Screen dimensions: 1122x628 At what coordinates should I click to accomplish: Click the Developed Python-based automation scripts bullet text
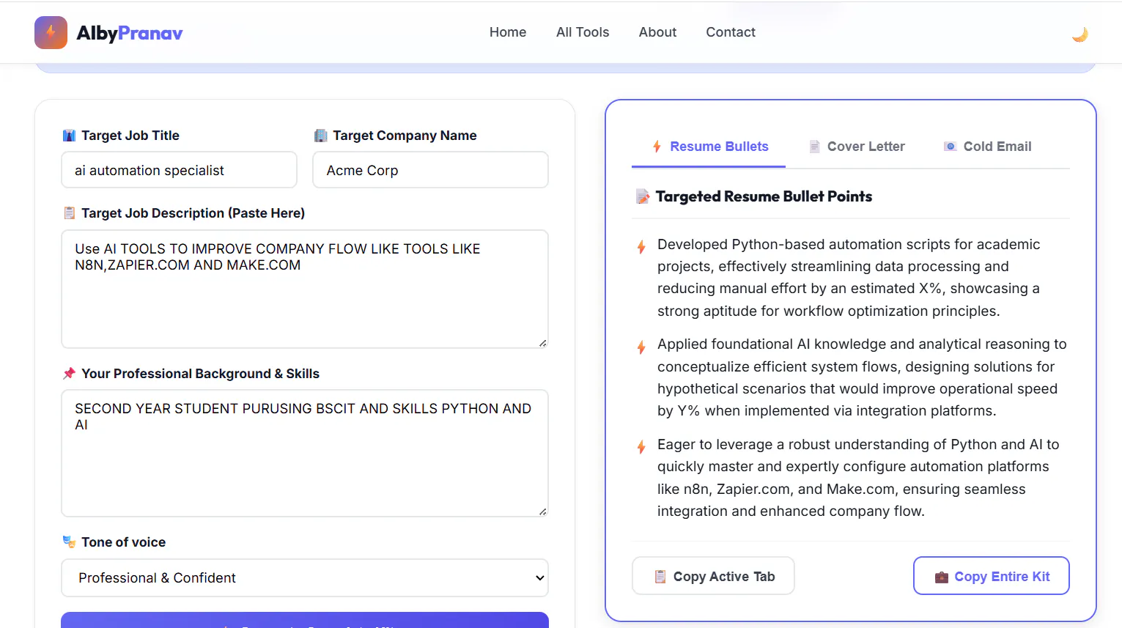pos(849,278)
